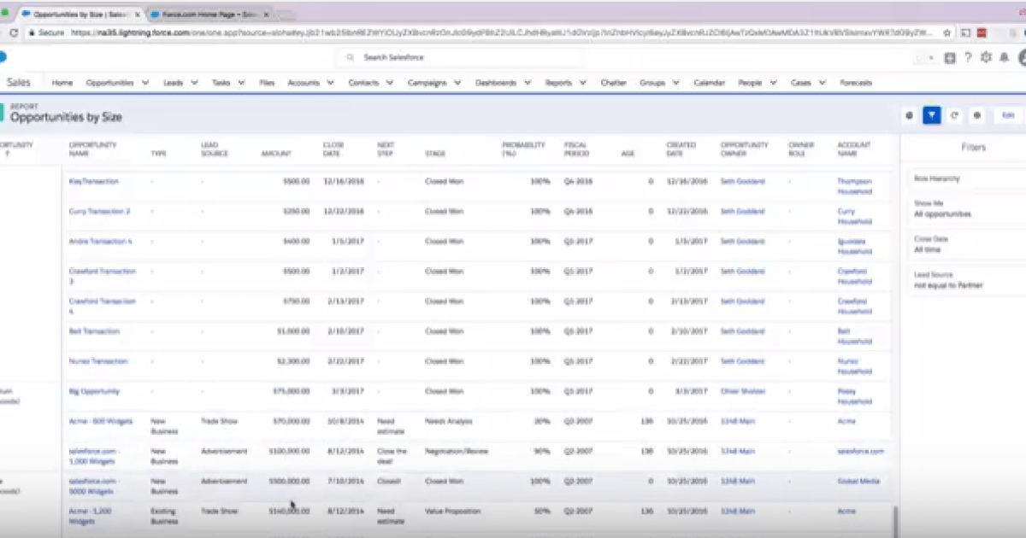Click the Opportunity Owner column header
The width and height of the screenshot is (1026, 538).
coord(744,149)
